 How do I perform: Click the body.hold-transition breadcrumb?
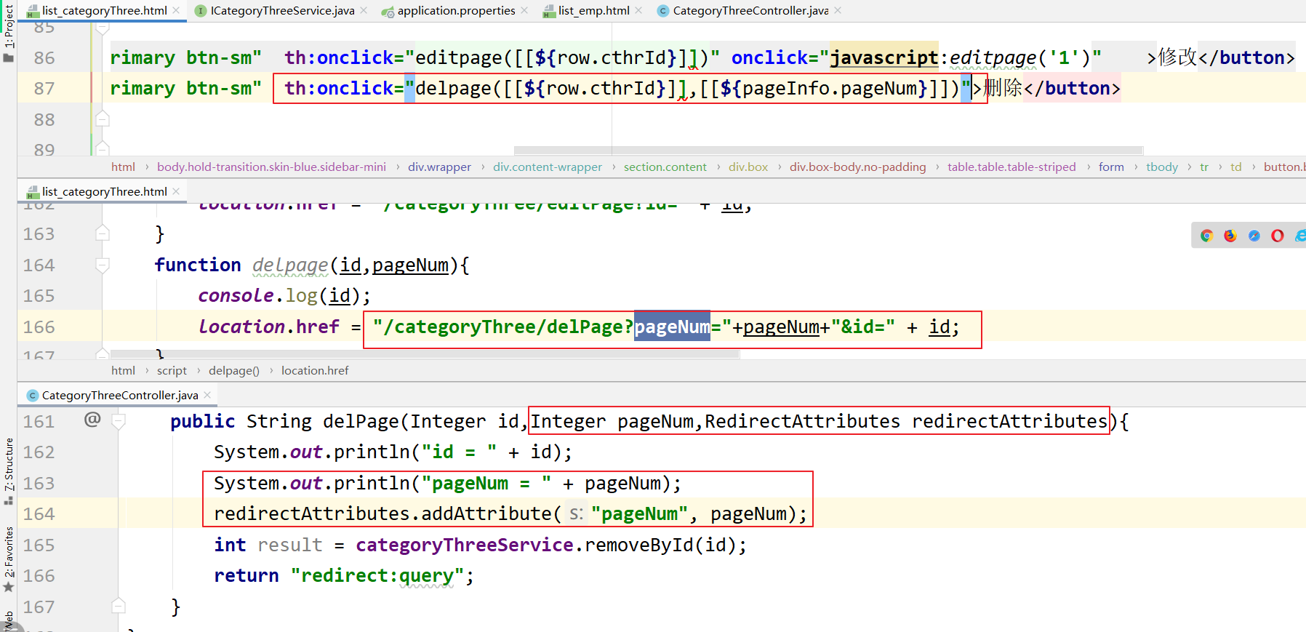pos(271,167)
